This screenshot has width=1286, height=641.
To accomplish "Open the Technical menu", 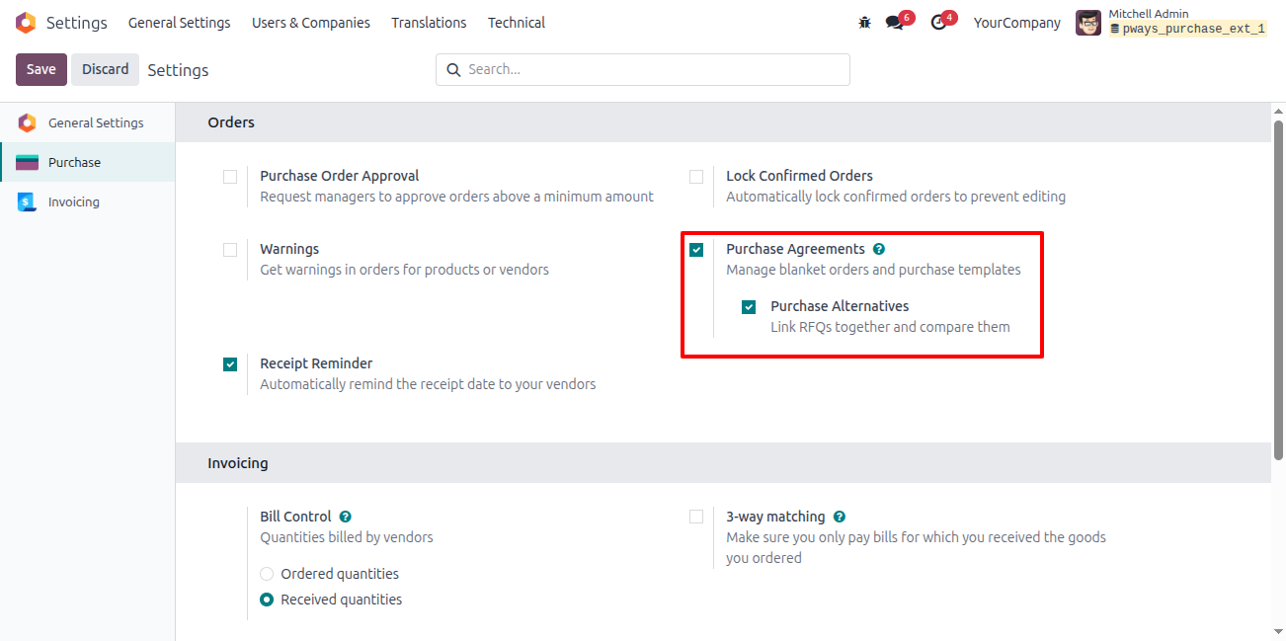I will [x=517, y=23].
